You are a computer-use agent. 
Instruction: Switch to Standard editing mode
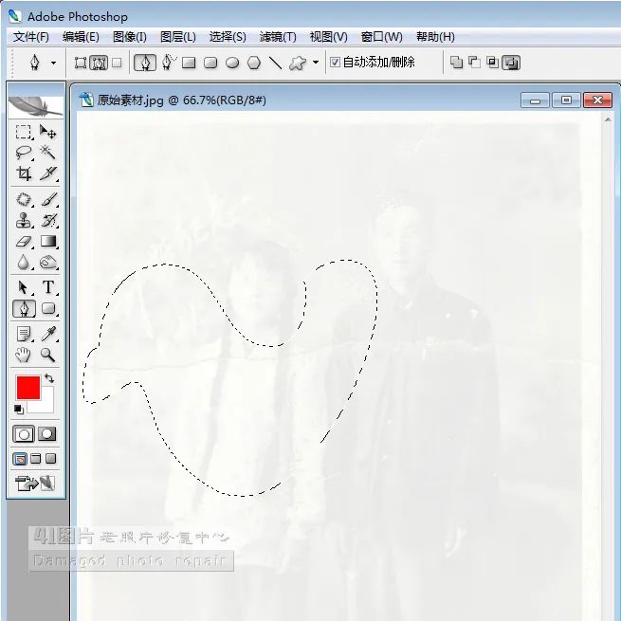(x=24, y=434)
